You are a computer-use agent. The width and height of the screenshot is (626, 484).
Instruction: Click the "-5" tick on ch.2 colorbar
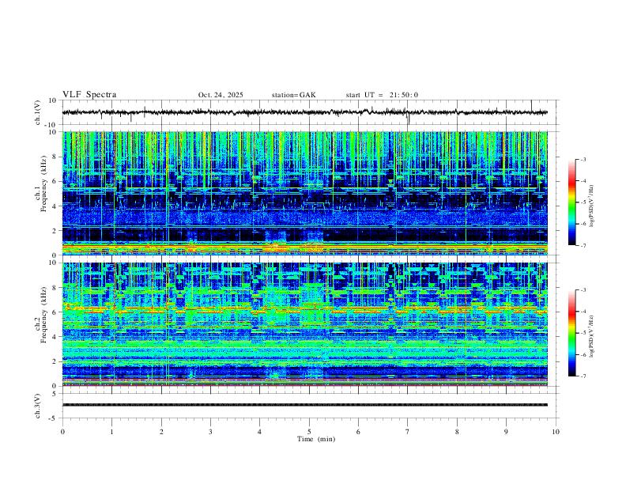point(583,333)
